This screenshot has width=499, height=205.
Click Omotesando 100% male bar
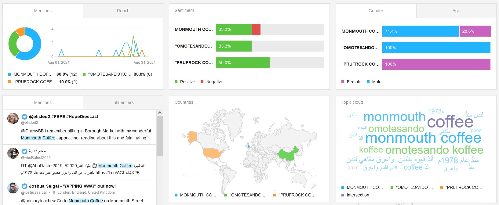click(x=436, y=48)
